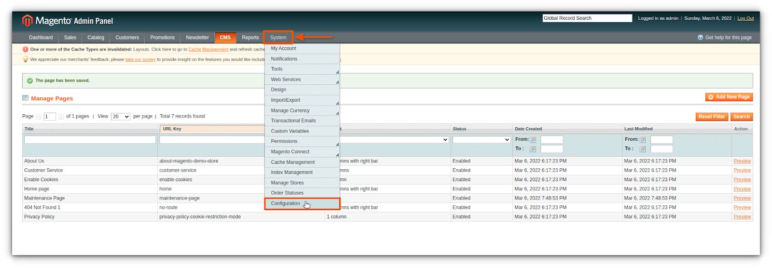Select the maintenance-page URL key cell

point(179,198)
